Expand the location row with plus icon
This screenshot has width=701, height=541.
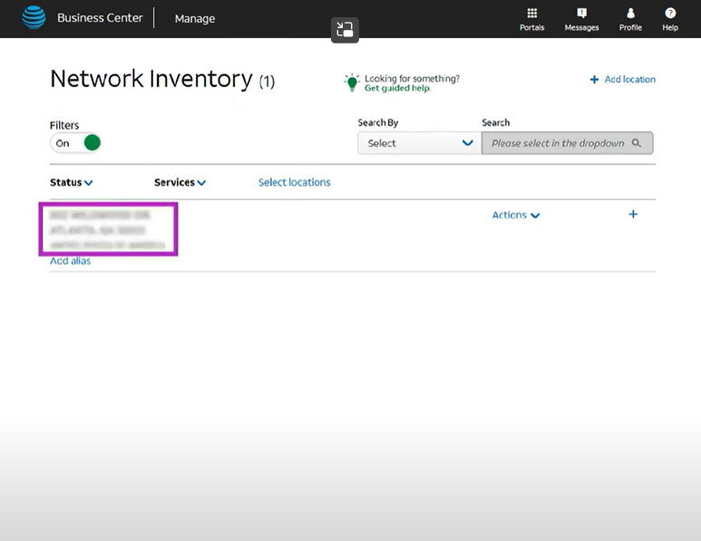pyautogui.click(x=633, y=215)
